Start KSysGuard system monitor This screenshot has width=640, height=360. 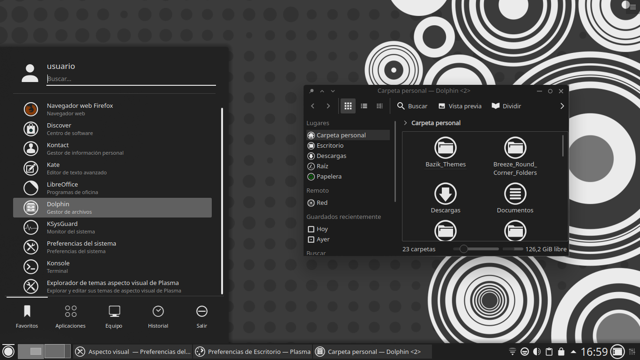point(112,227)
